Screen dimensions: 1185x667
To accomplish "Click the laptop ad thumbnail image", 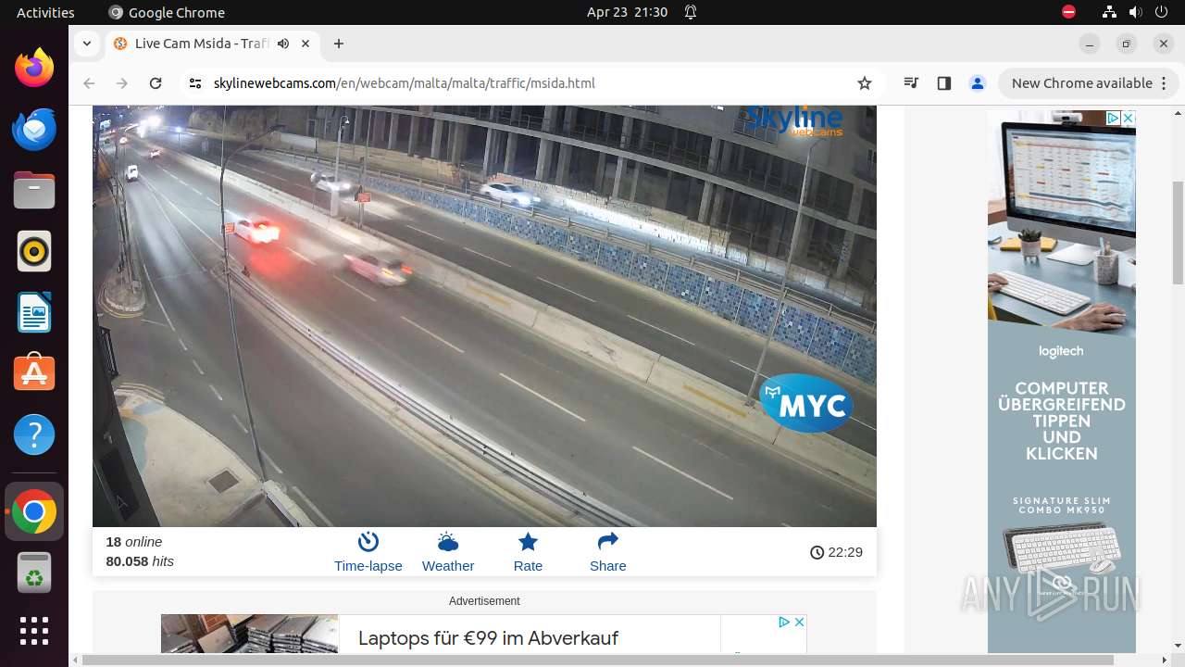I will (x=249, y=634).
